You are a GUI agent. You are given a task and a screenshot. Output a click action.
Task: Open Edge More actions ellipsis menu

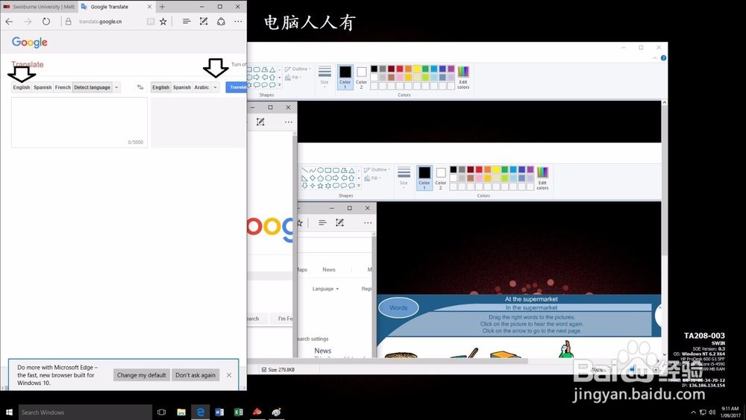(x=238, y=22)
